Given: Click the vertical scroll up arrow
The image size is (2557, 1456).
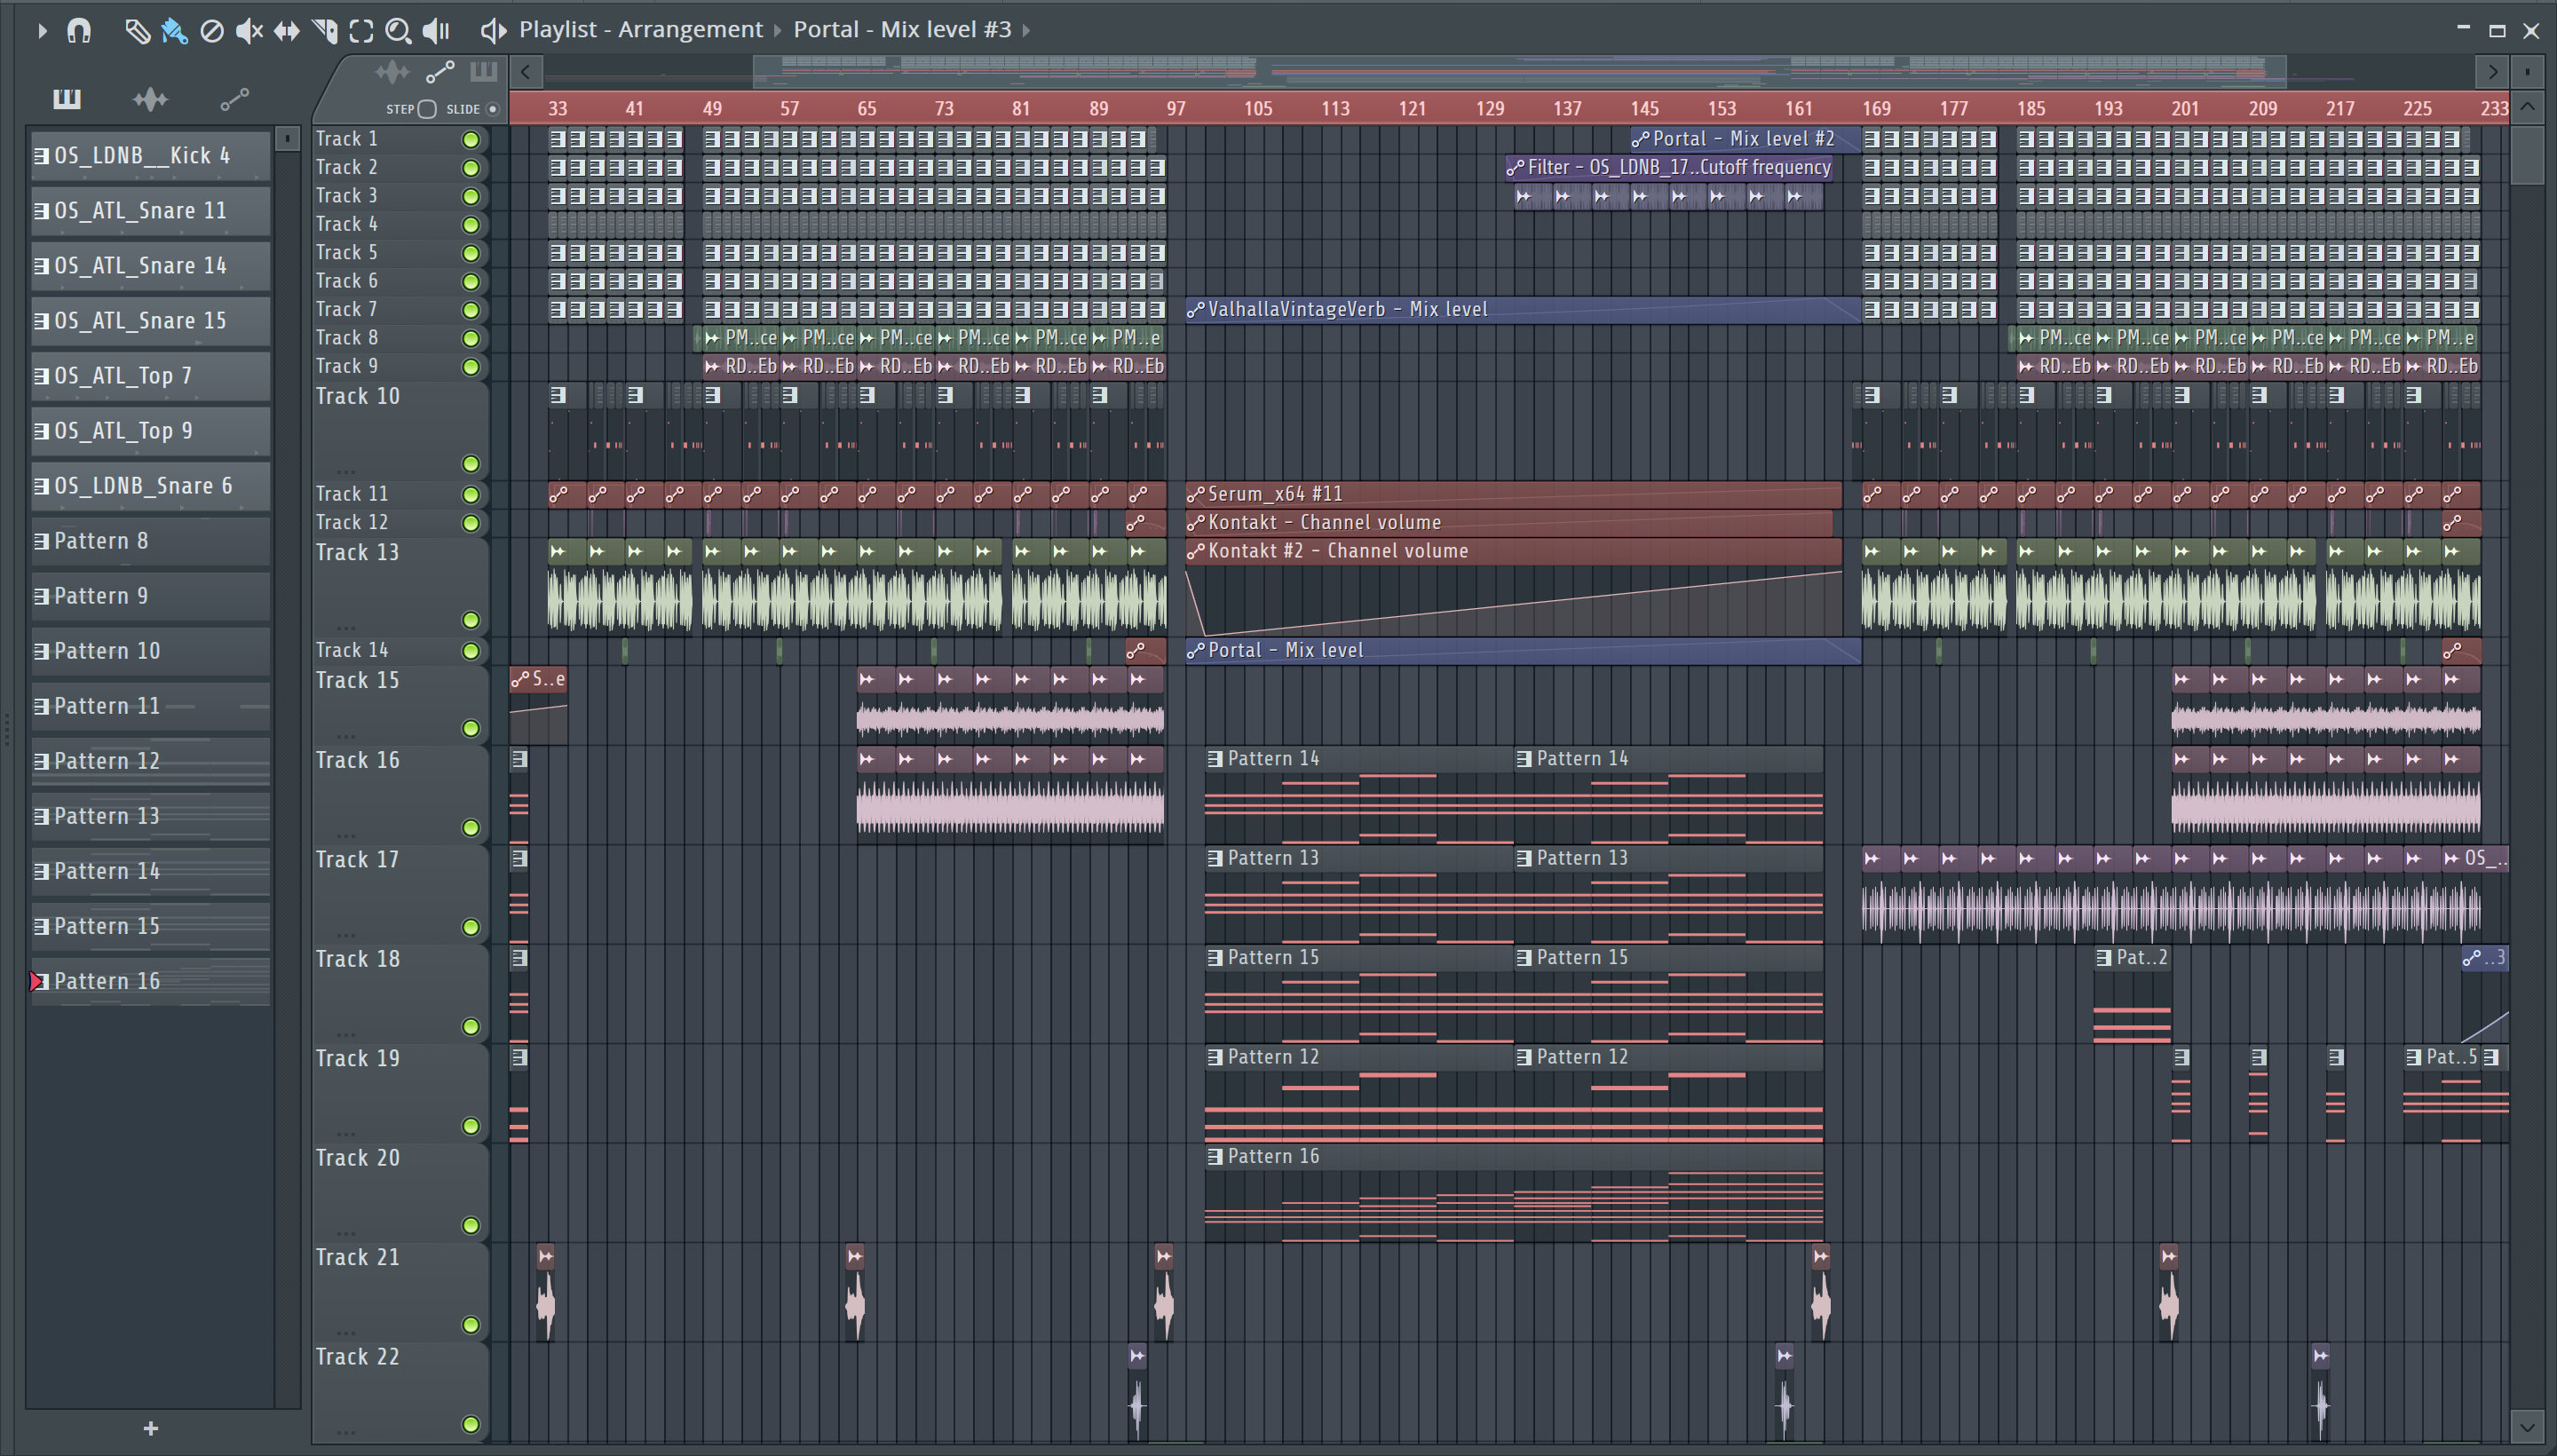Looking at the screenshot, I should (x=2527, y=107).
